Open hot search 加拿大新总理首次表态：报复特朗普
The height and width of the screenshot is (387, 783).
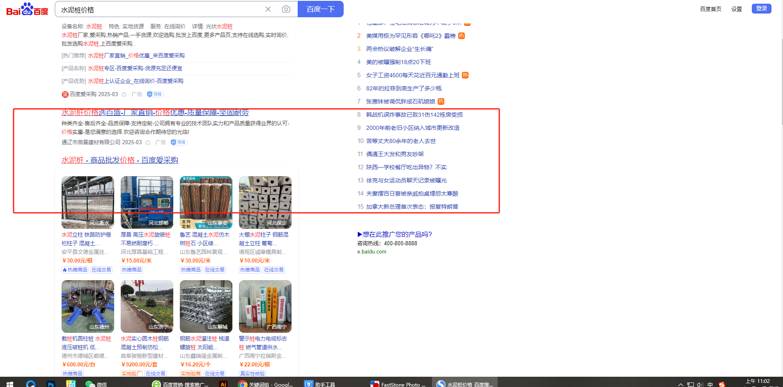click(412, 207)
